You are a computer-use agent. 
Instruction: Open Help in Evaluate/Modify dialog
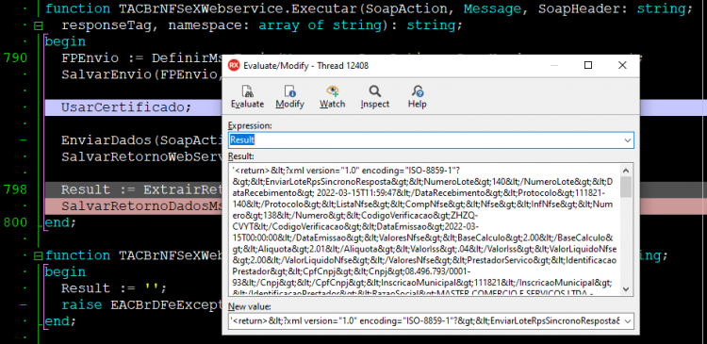click(417, 96)
